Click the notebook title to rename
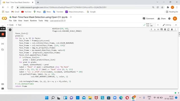The width and height of the screenshot is (180, 101). [40, 17]
